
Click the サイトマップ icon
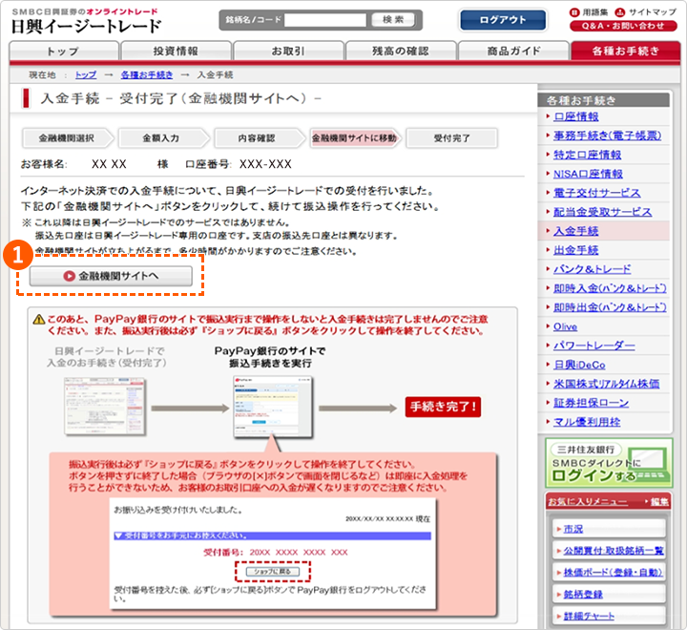pyautogui.click(x=619, y=12)
